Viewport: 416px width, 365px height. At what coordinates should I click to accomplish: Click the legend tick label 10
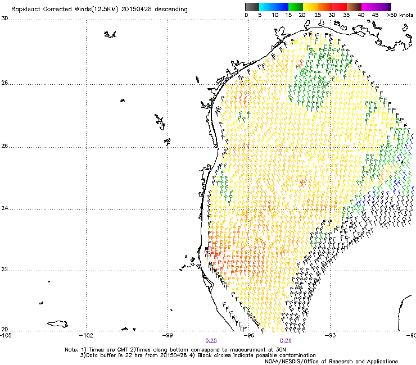tap(275, 15)
